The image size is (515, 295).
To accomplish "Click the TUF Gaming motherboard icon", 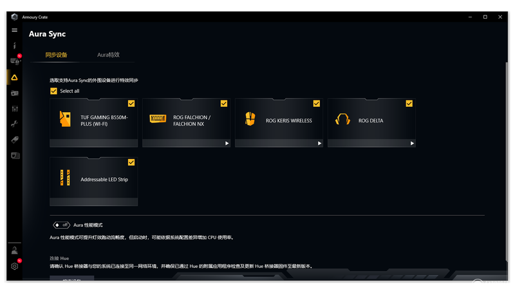I will [x=65, y=119].
